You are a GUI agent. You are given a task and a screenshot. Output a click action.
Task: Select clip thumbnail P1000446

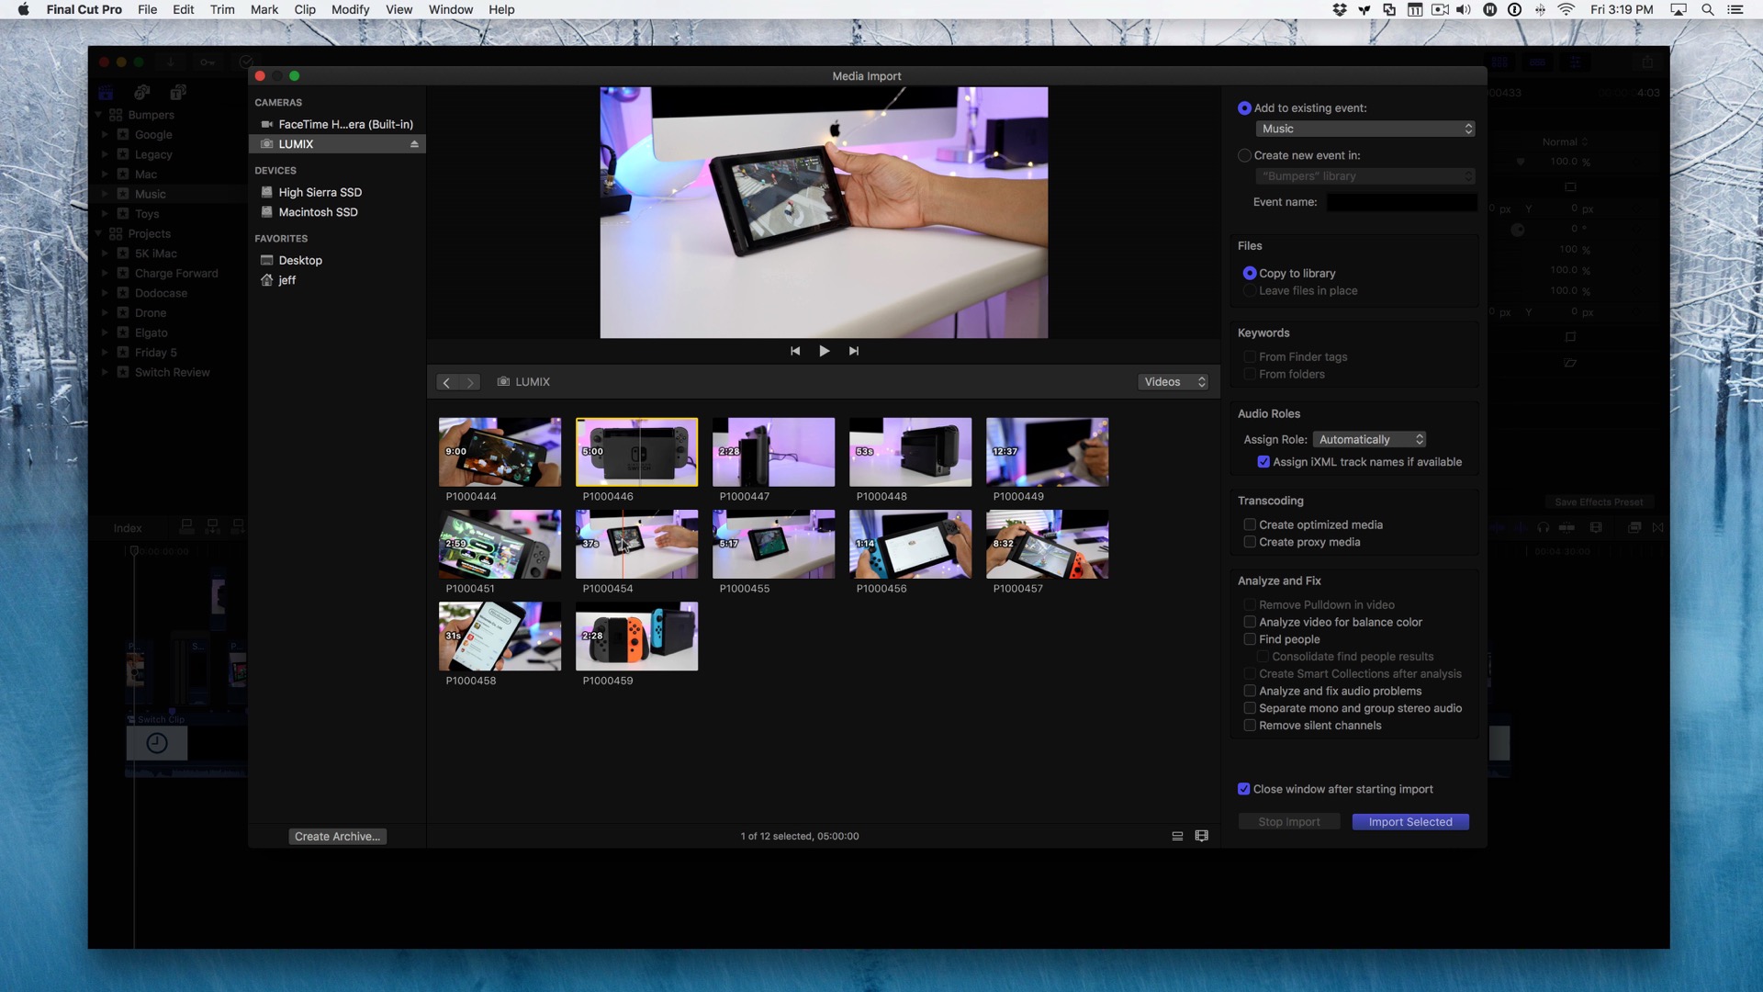636,452
